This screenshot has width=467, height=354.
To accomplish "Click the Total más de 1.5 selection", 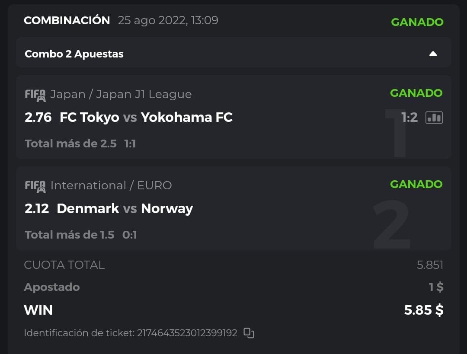I will 69,235.
